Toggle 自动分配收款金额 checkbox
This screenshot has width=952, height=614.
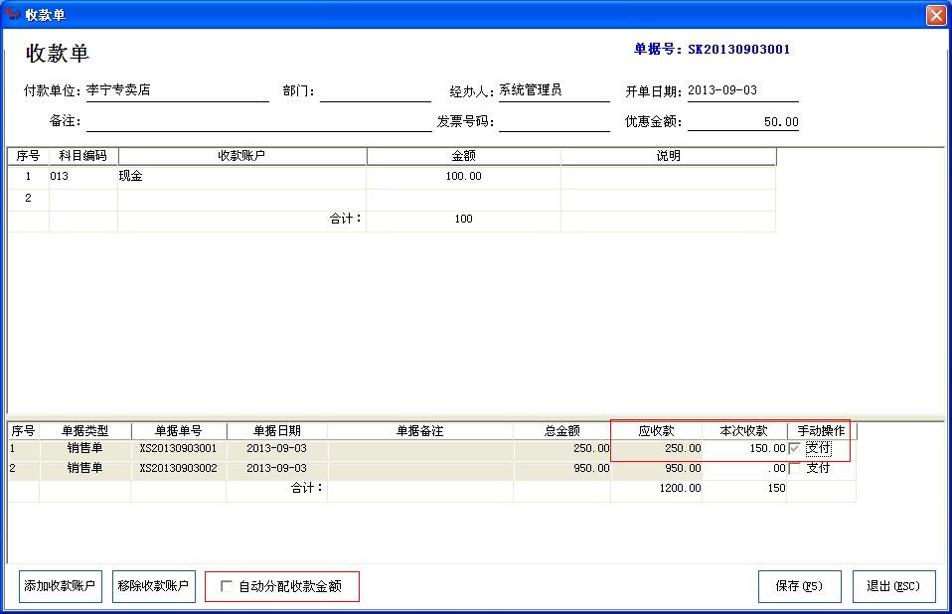click(226, 586)
